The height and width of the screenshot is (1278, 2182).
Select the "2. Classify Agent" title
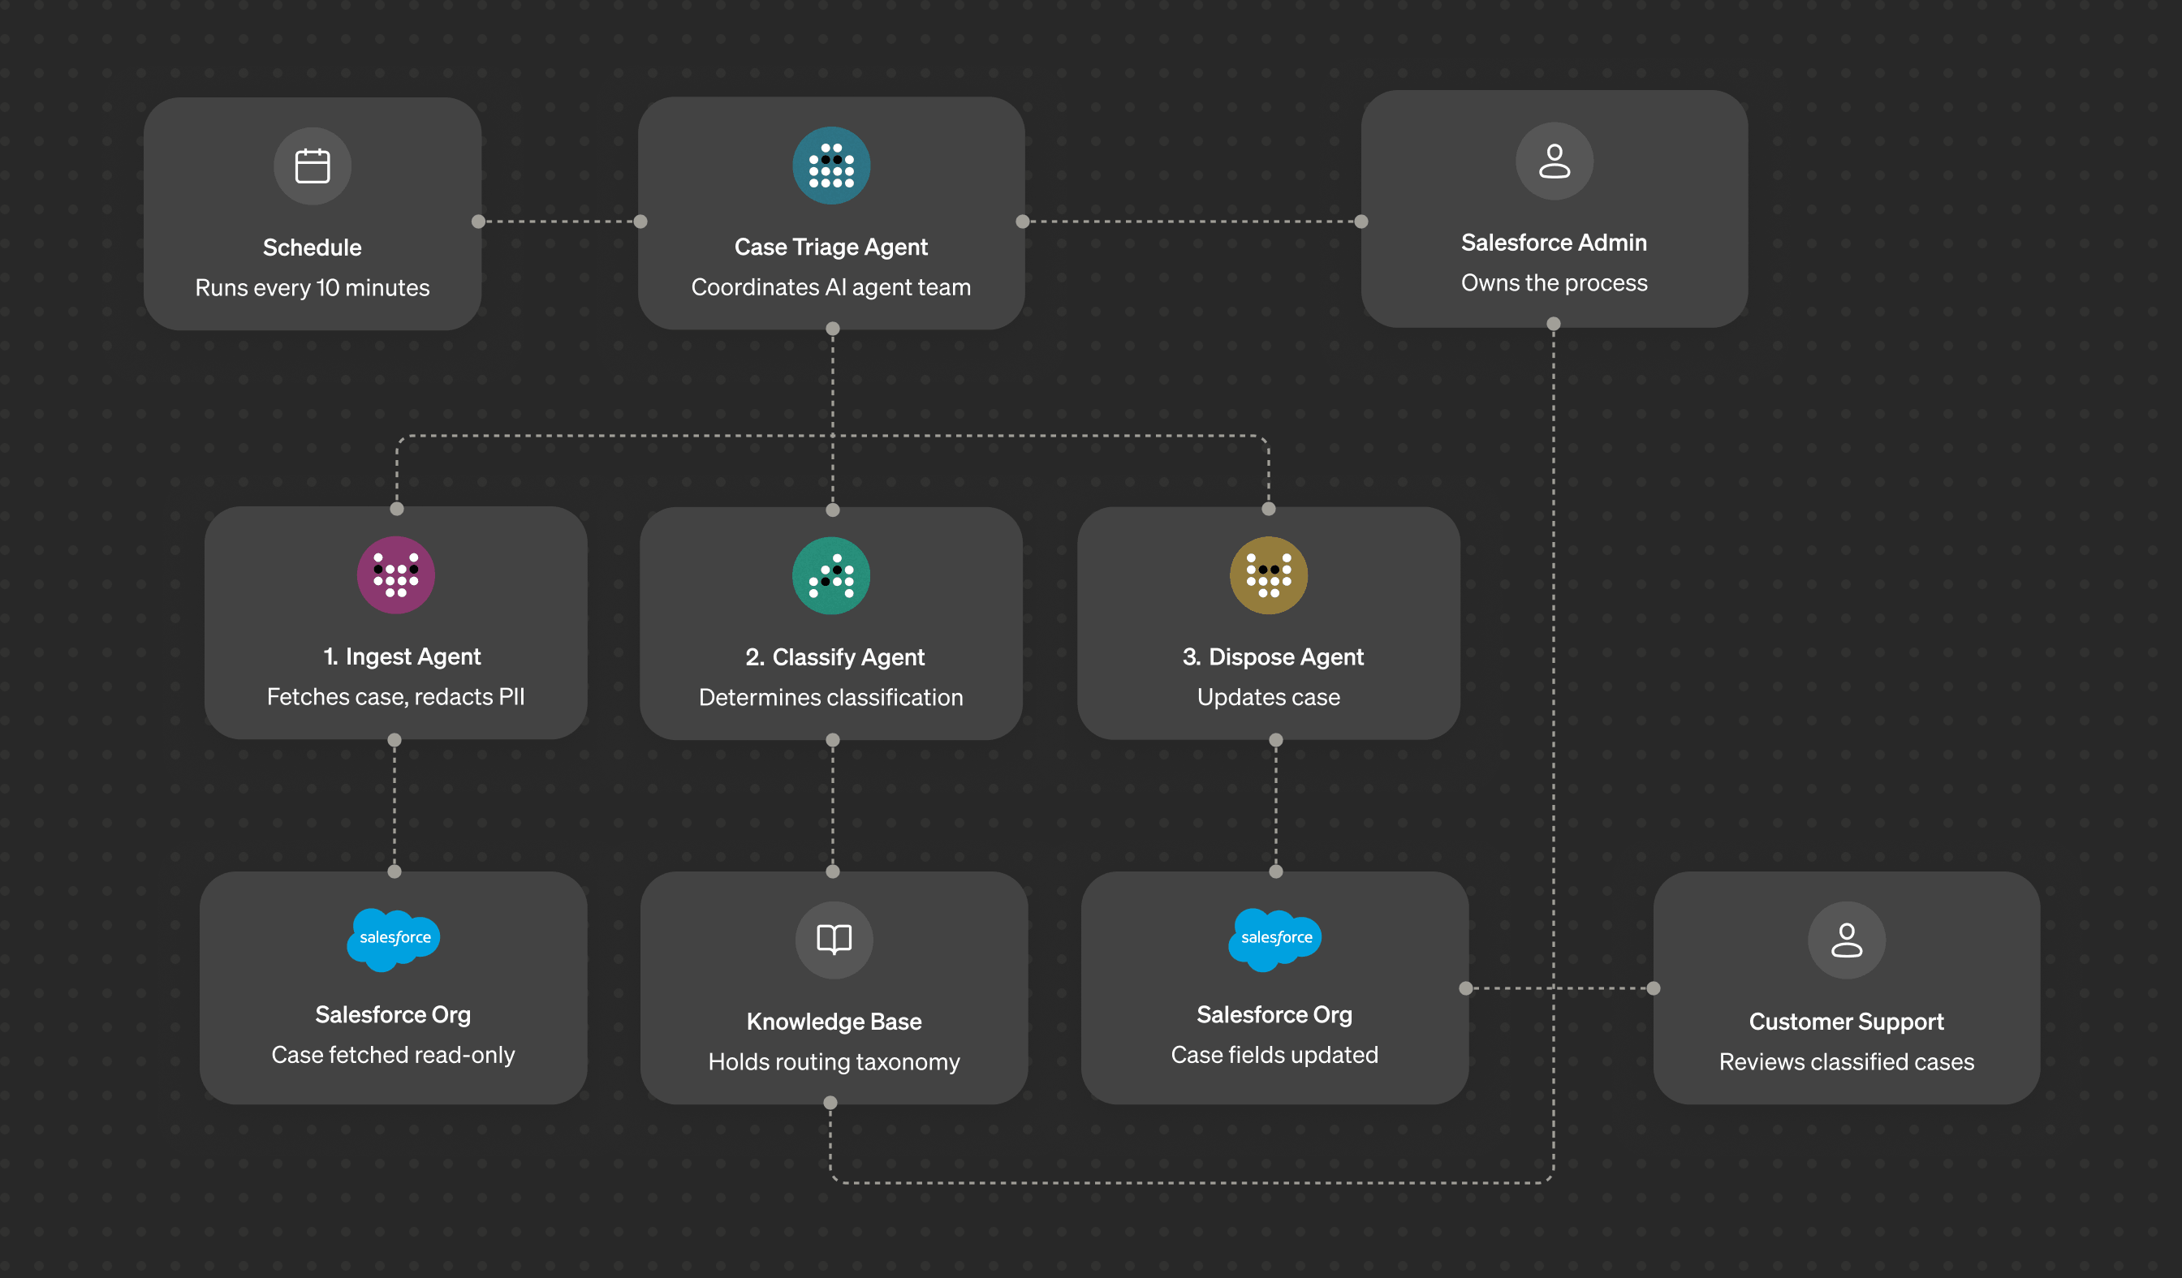(834, 657)
